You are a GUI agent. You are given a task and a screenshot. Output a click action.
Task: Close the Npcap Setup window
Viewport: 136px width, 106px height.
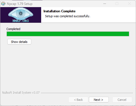coord(129,4)
